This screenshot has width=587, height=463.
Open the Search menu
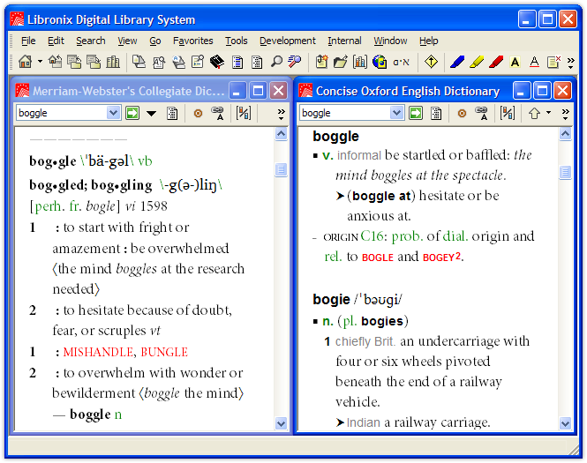[x=91, y=41]
